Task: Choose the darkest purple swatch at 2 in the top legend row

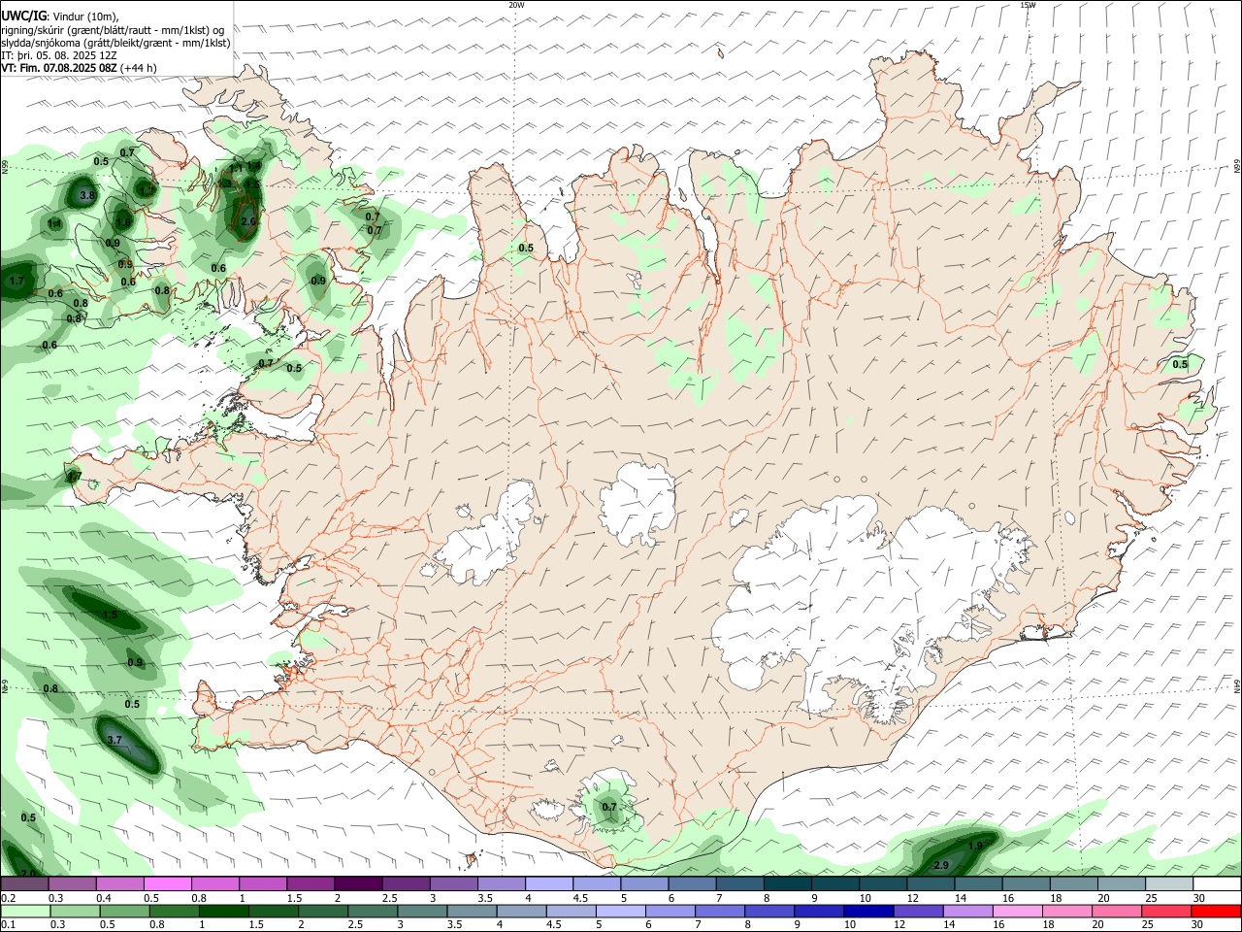Action: pyautogui.click(x=357, y=884)
